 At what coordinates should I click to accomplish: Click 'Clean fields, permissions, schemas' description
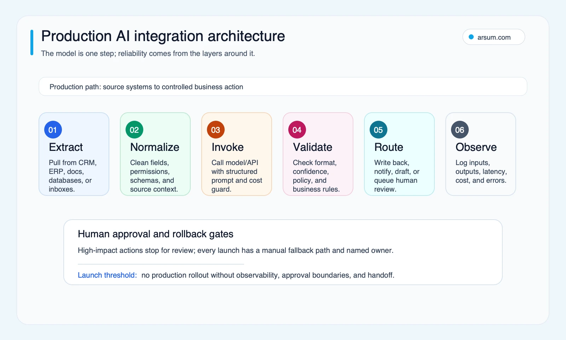pos(154,176)
